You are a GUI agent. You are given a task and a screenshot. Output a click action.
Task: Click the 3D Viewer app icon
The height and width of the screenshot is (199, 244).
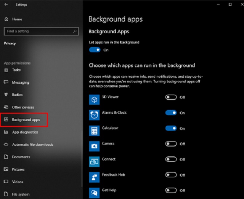point(94,100)
